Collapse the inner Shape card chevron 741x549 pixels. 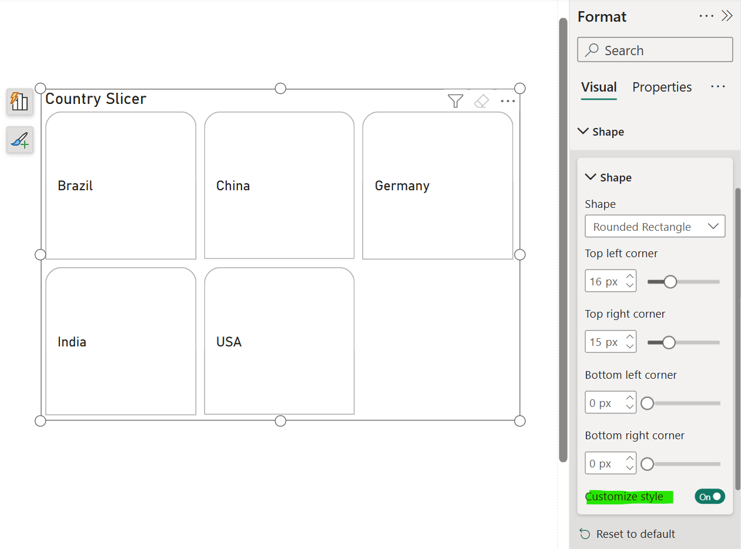(x=591, y=177)
